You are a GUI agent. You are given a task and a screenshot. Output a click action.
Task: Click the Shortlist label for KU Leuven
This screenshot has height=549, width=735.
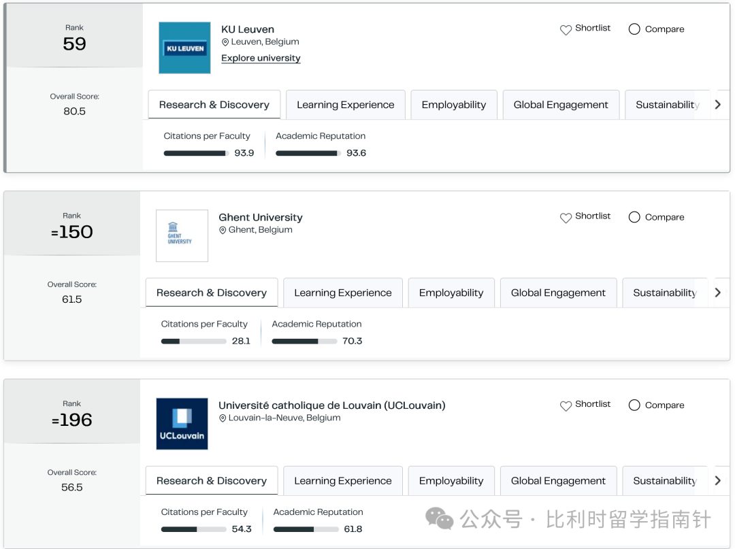point(593,28)
